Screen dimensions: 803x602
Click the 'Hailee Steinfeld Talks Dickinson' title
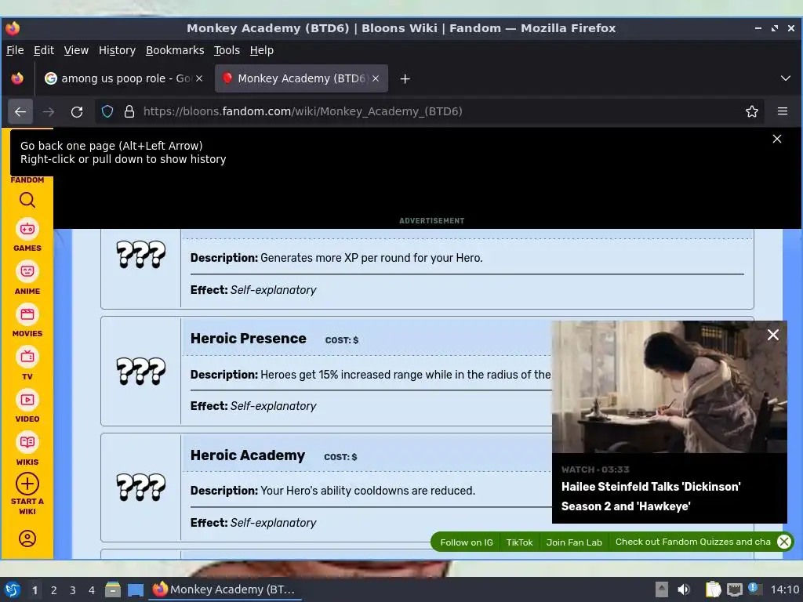(651, 496)
